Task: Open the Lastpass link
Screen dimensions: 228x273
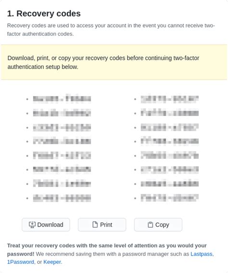Action: pyautogui.click(x=202, y=254)
